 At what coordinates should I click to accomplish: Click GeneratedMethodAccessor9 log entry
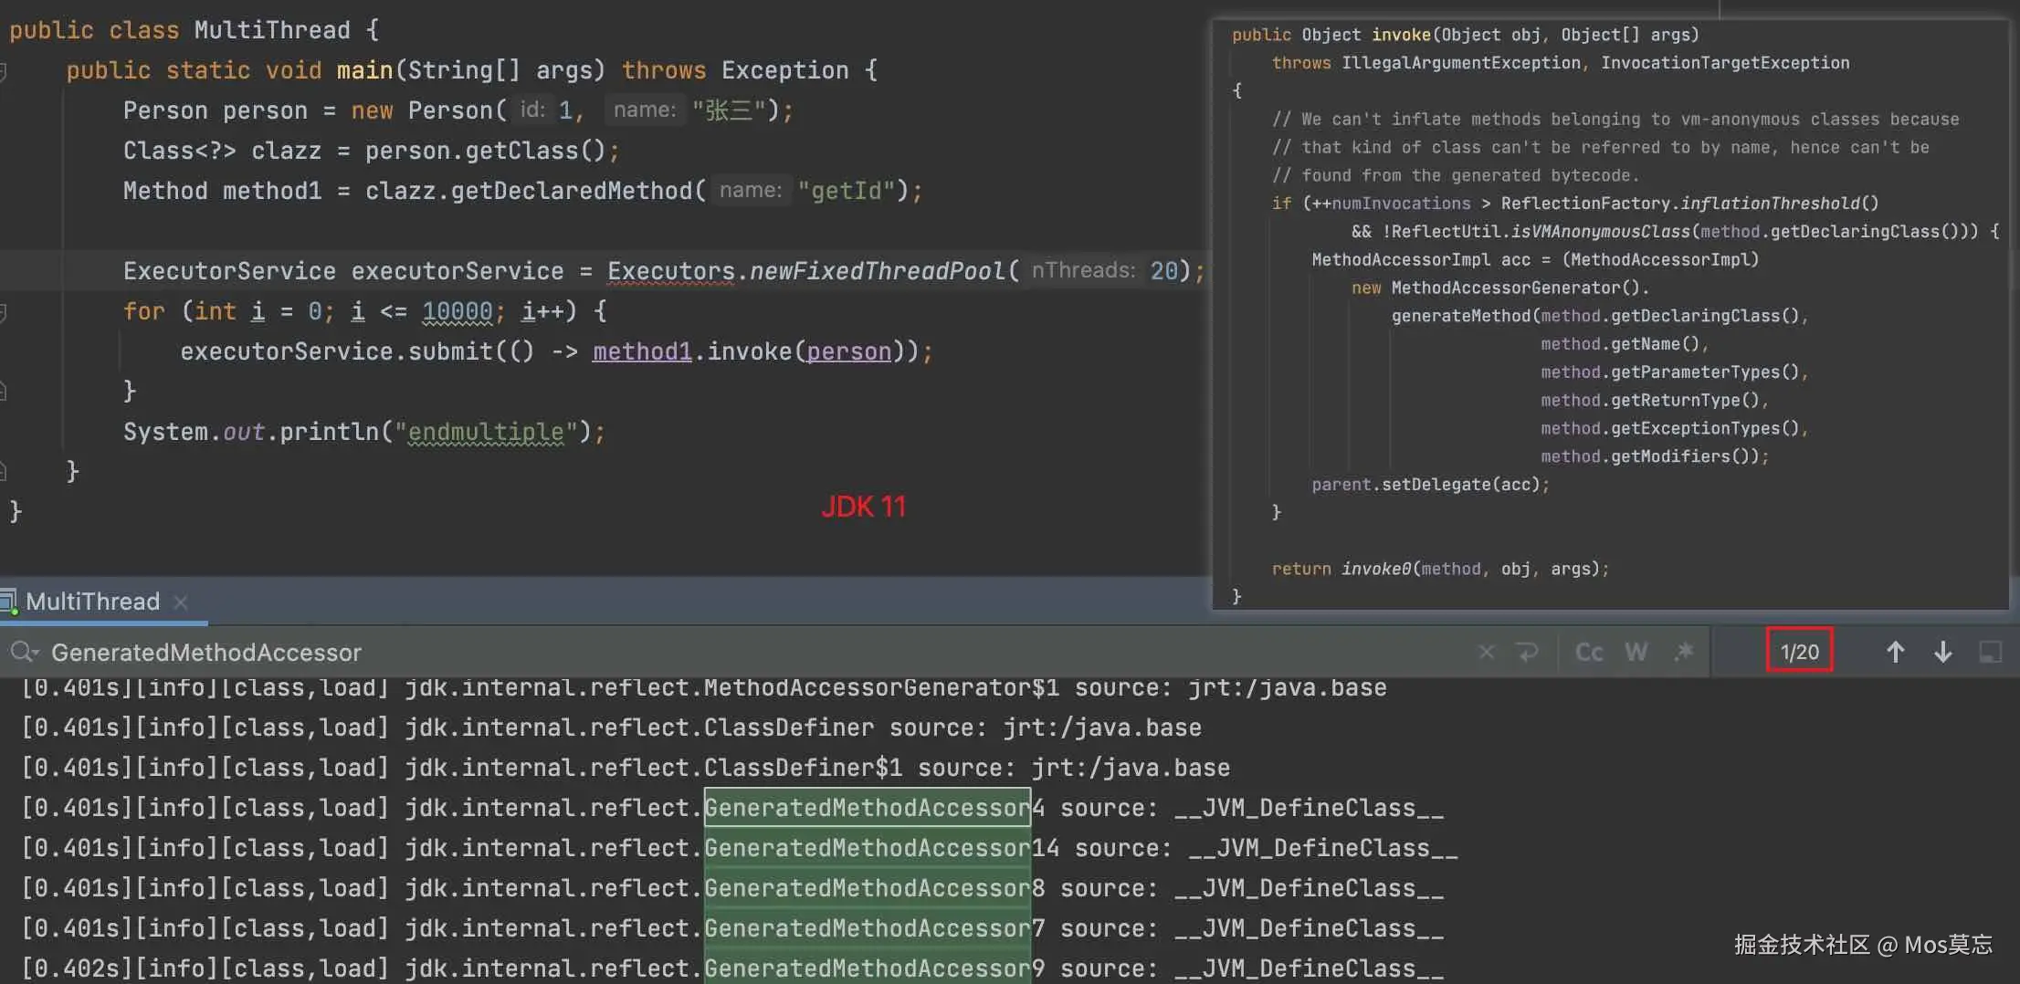(x=874, y=968)
